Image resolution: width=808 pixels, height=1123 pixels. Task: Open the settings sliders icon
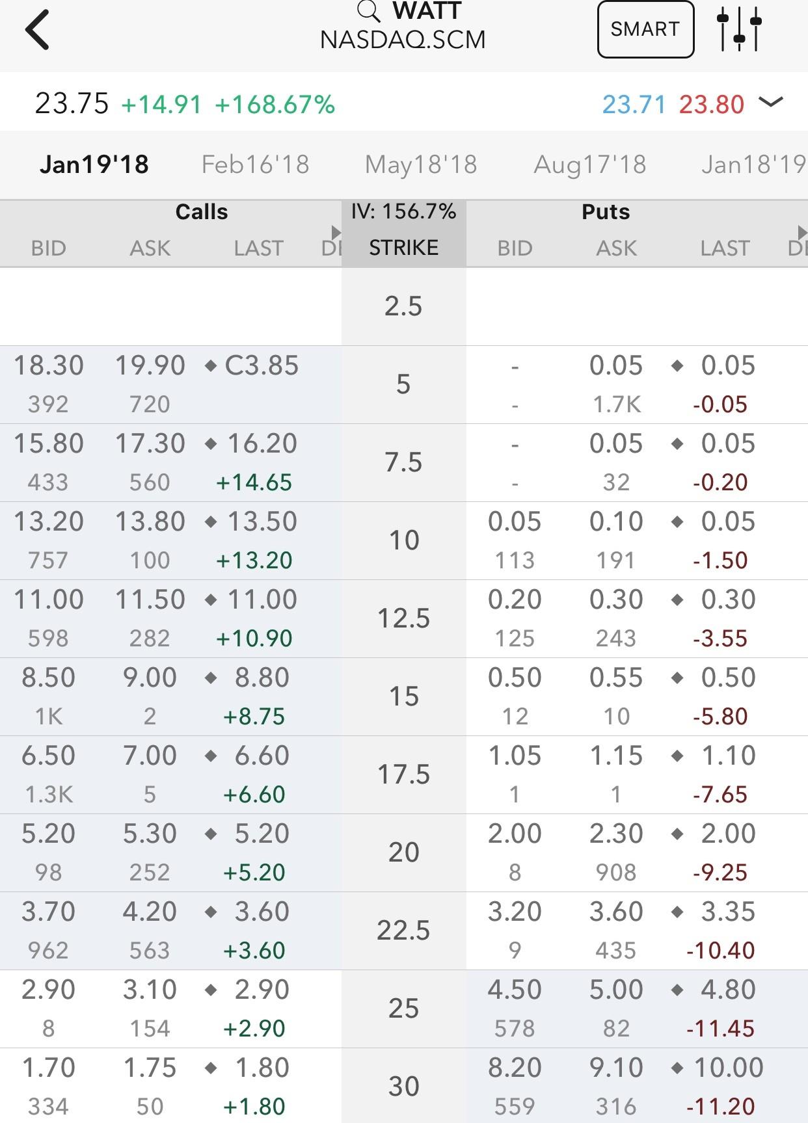(x=739, y=29)
